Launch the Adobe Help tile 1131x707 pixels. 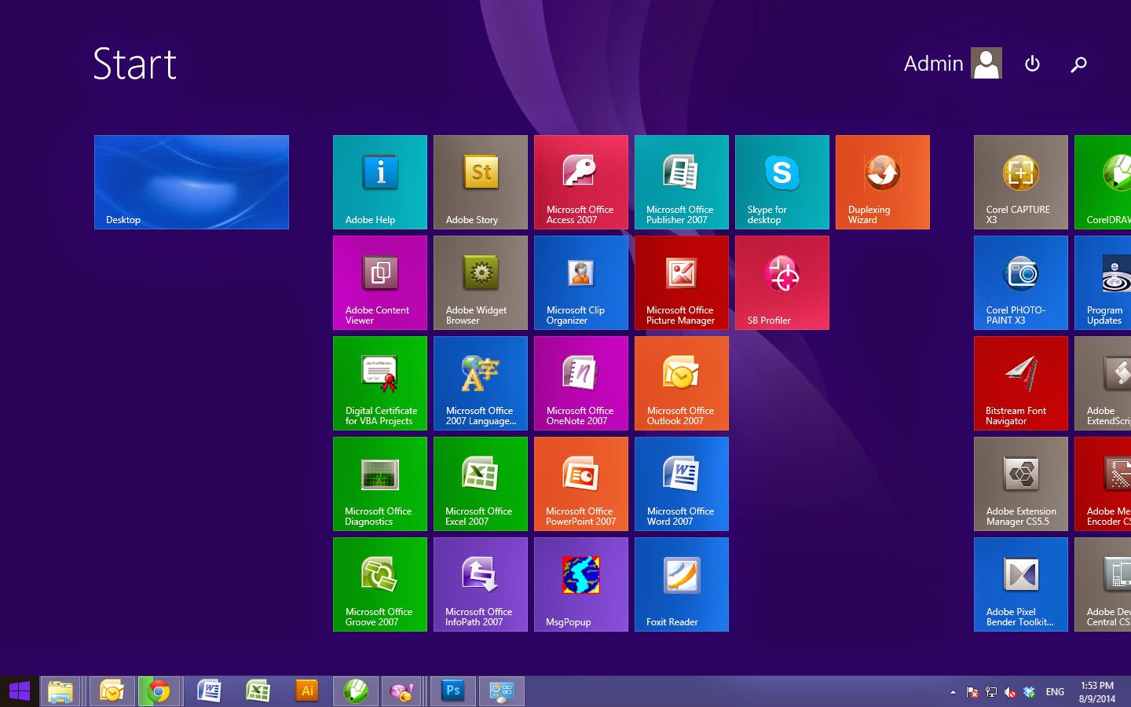pyautogui.click(x=380, y=182)
